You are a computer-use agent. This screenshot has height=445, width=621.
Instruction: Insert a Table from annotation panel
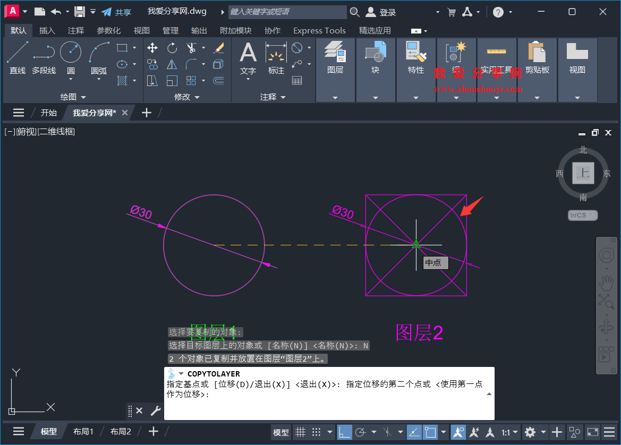click(x=296, y=81)
